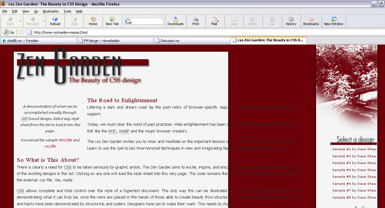This screenshot has height=208, width=385.
Task: Open the Edit menu
Action: [x=15, y=11]
